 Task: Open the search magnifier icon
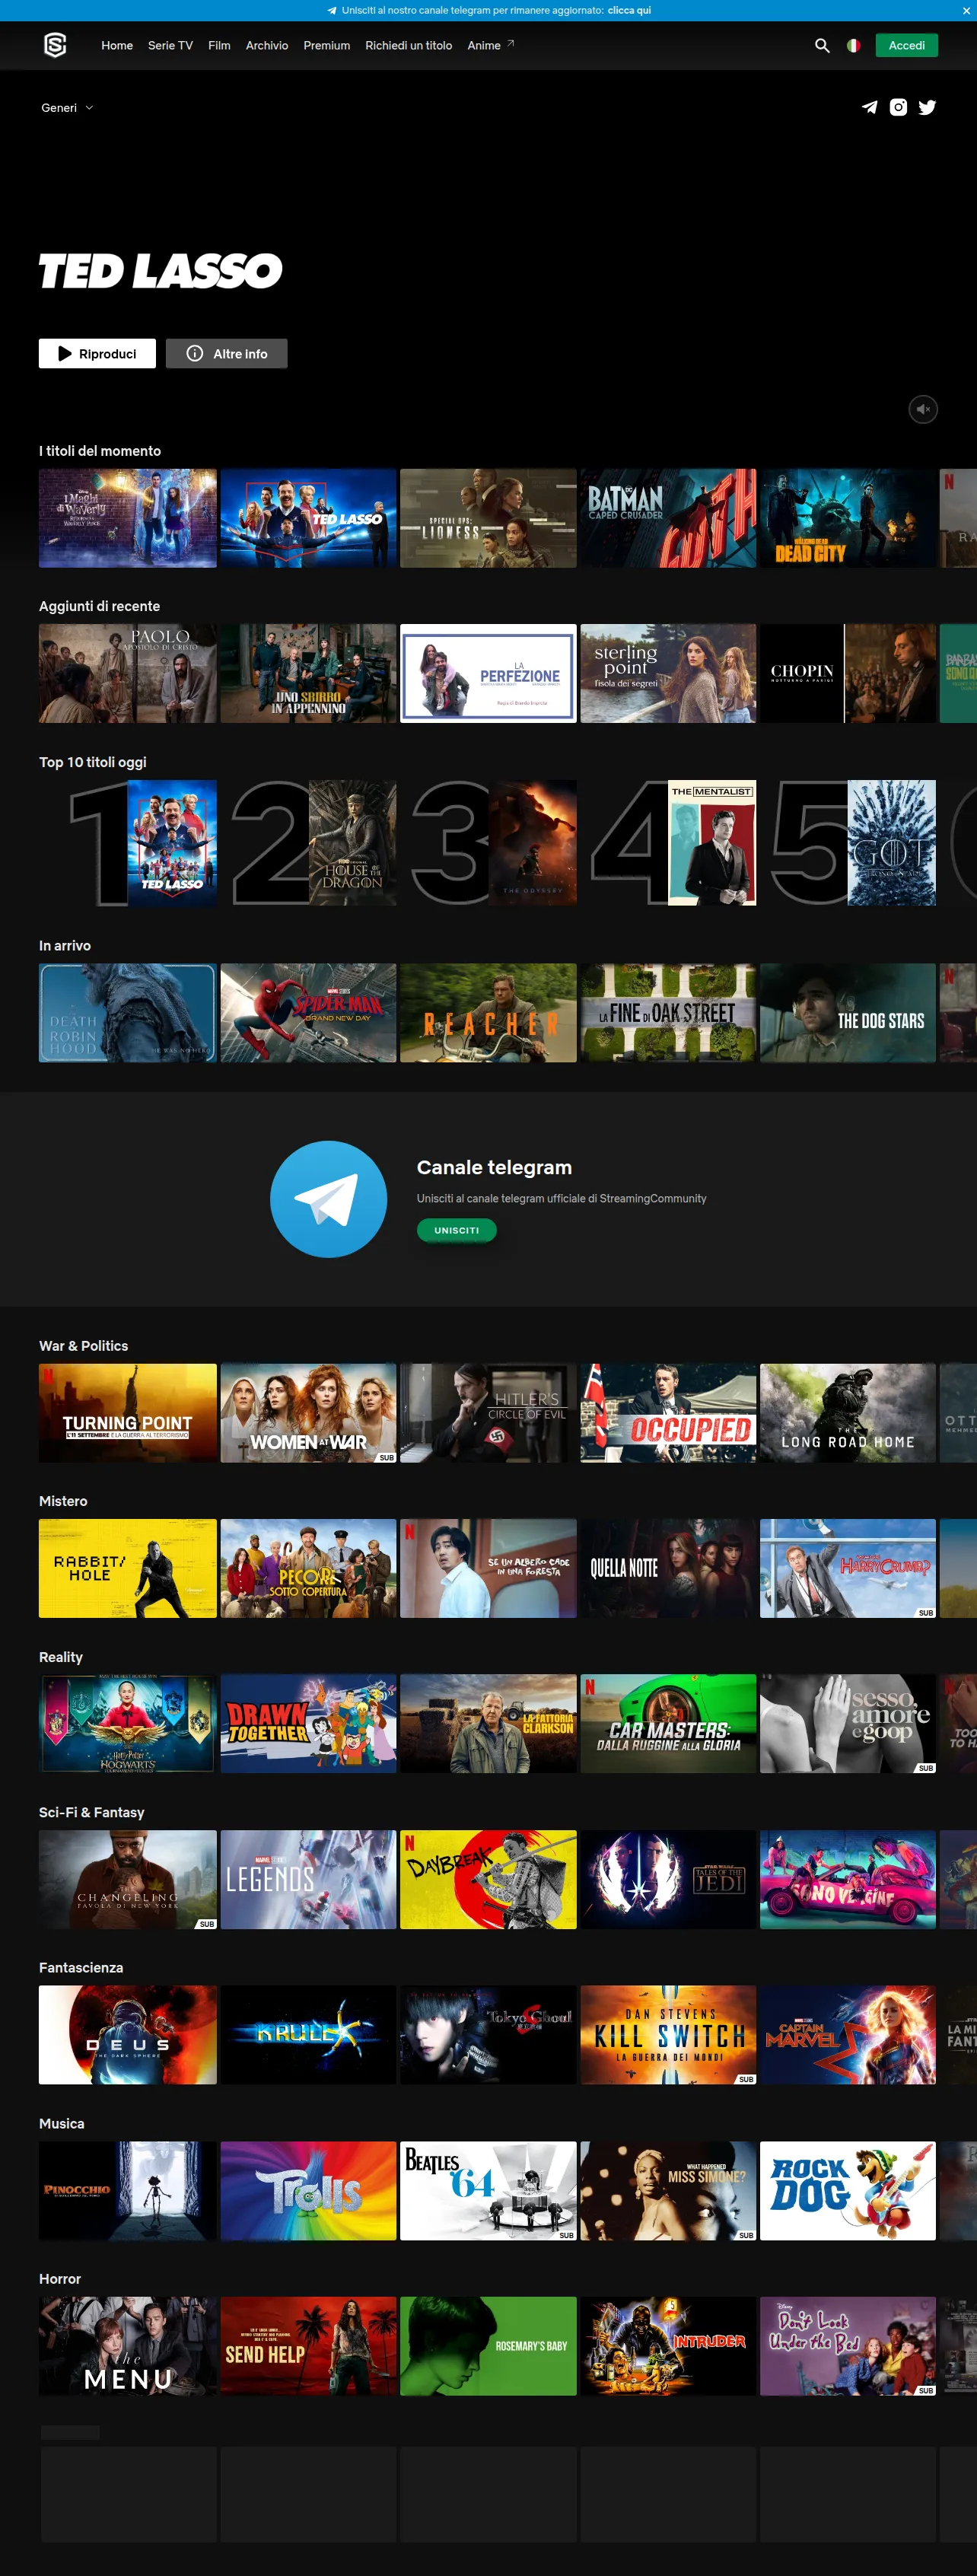[x=822, y=45]
